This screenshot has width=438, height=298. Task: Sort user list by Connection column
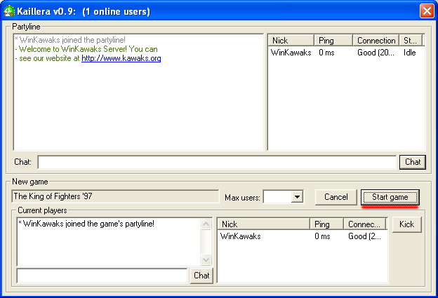tap(375, 41)
